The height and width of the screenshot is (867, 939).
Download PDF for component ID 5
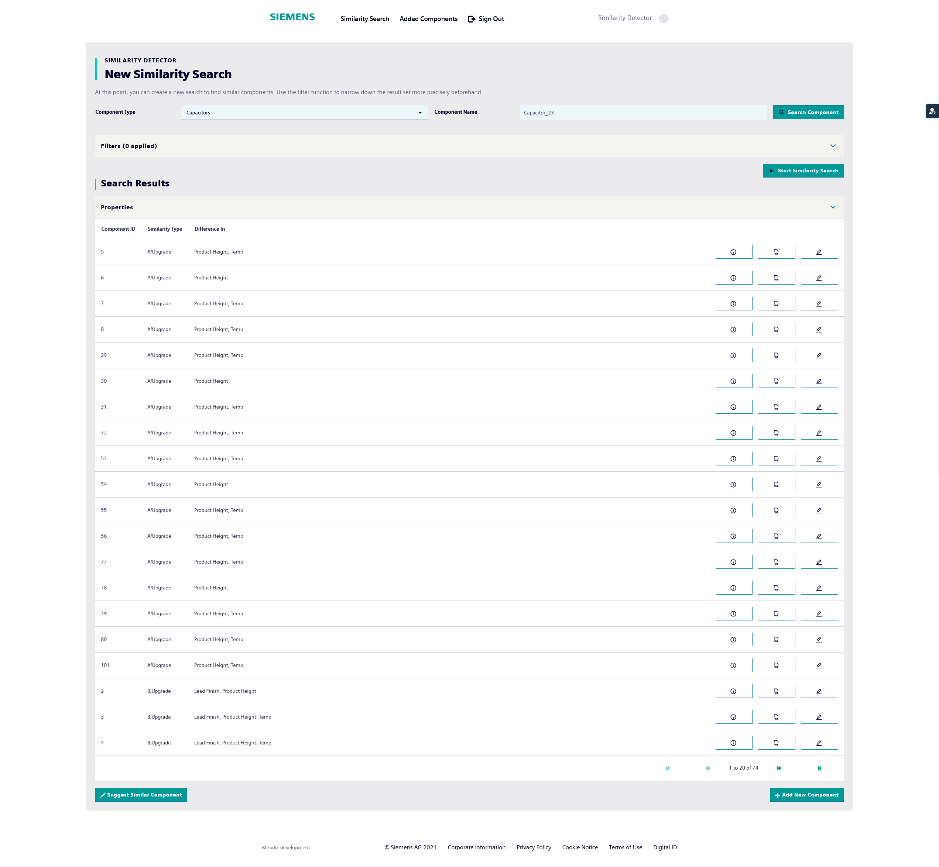click(776, 252)
